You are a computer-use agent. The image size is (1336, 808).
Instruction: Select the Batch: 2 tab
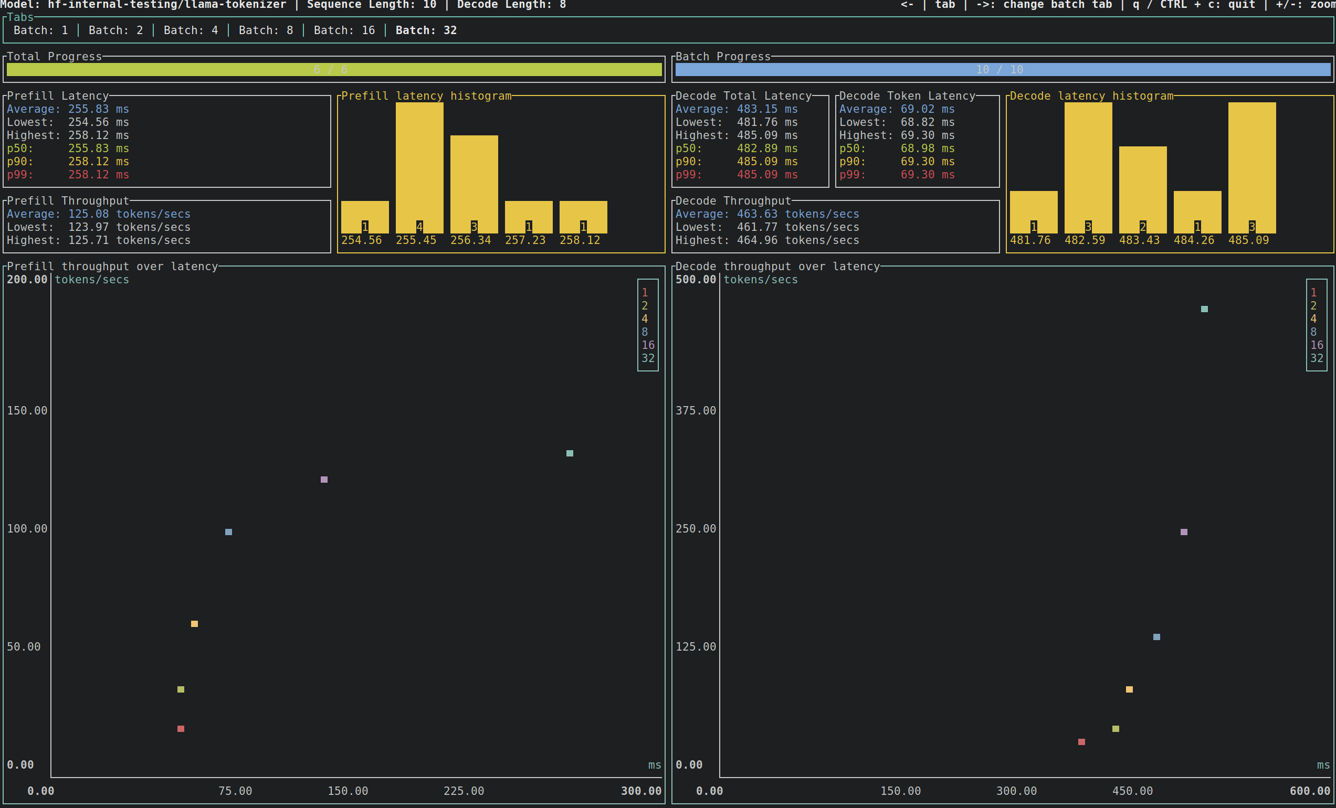pyautogui.click(x=115, y=30)
